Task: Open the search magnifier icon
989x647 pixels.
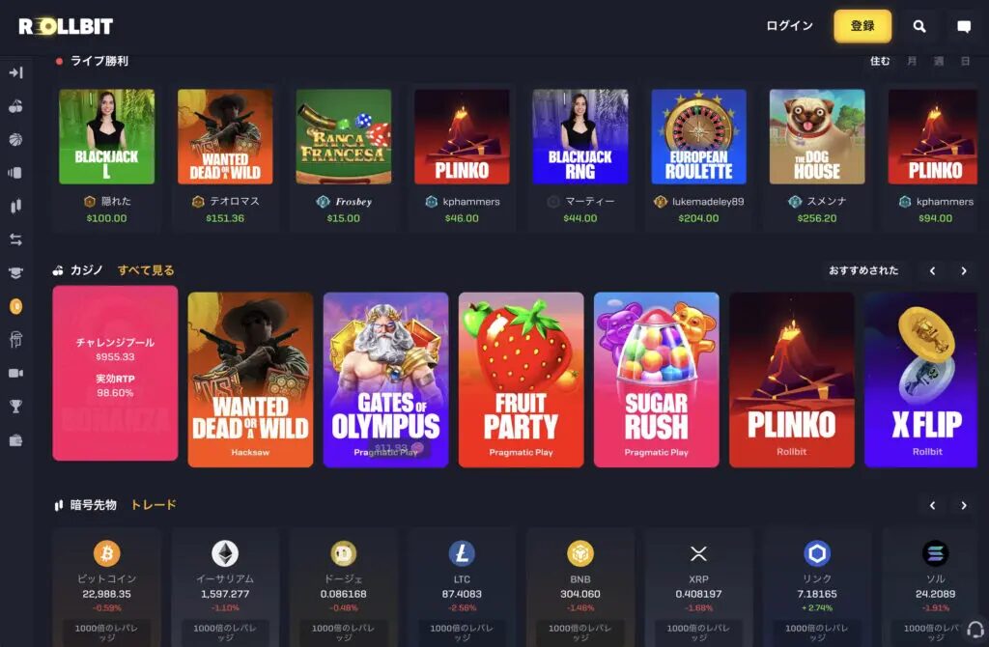Action: (919, 26)
